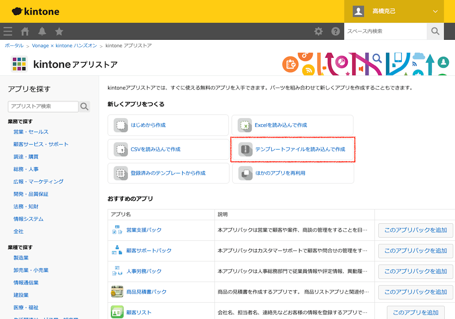Click the app store search magnifier button
Image resolution: width=455 pixels, height=319 pixels.
[x=84, y=107]
